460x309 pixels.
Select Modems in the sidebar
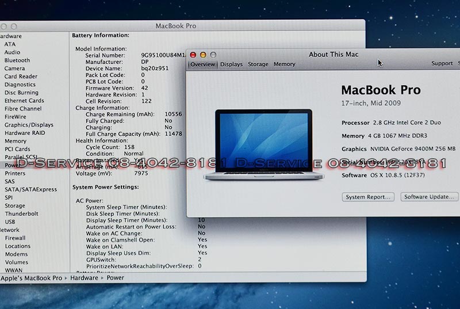[x=16, y=254]
